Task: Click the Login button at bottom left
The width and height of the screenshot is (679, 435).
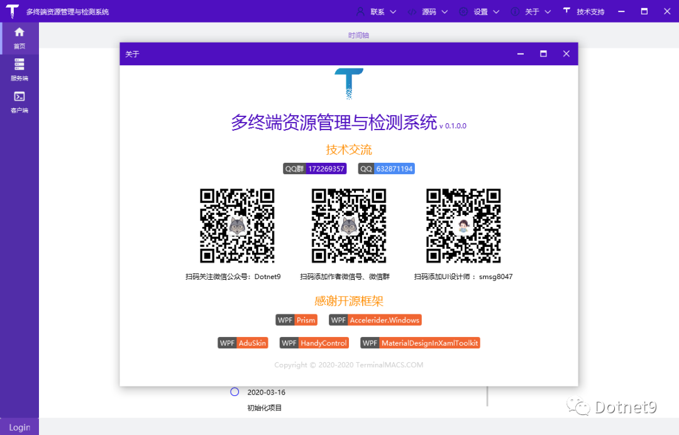Action: 19,427
